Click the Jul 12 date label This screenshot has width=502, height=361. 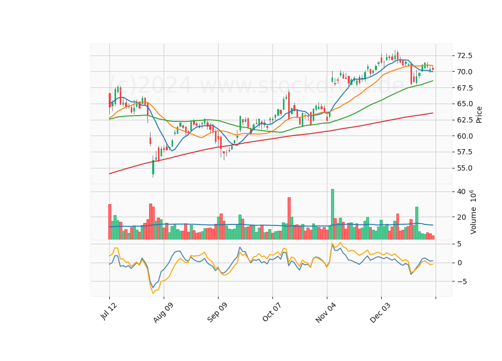tap(109, 311)
